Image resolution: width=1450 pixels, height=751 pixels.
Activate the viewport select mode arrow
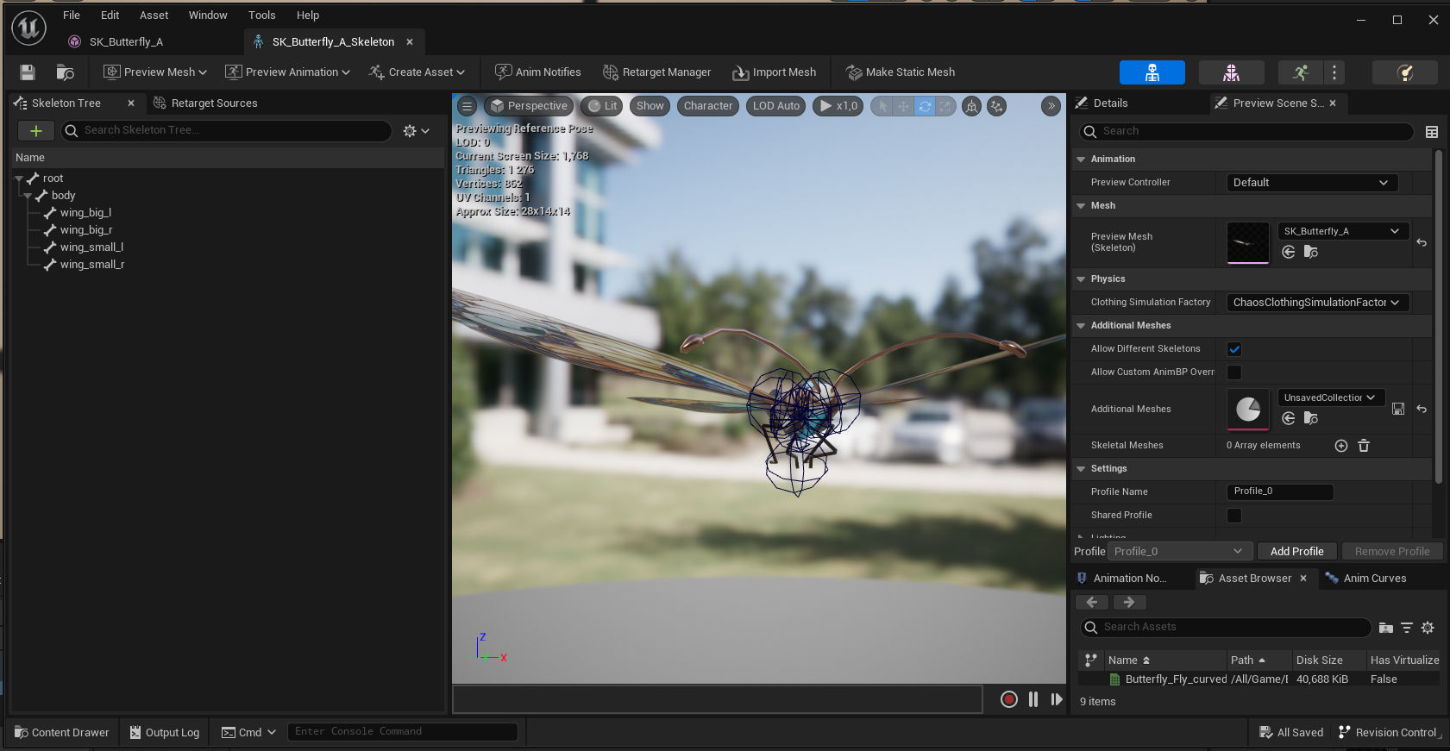pyautogui.click(x=882, y=106)
